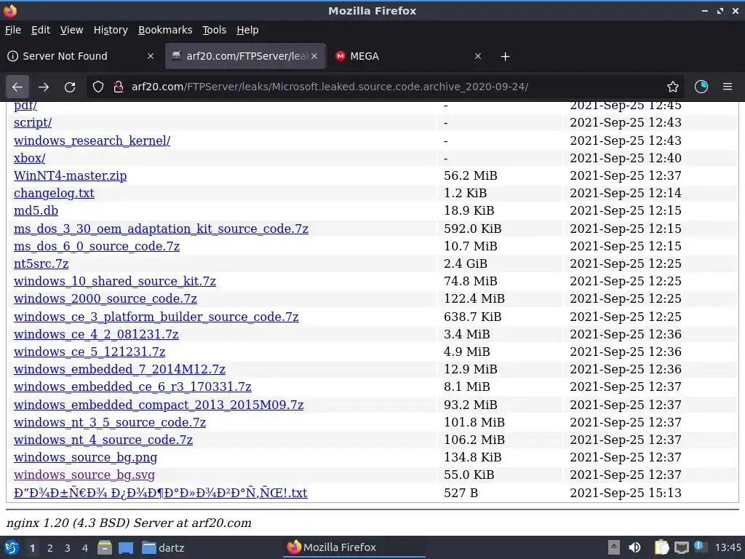Download nt5src.7z
Viewport: 745px width, 559px height.
(x=41, y=263)
